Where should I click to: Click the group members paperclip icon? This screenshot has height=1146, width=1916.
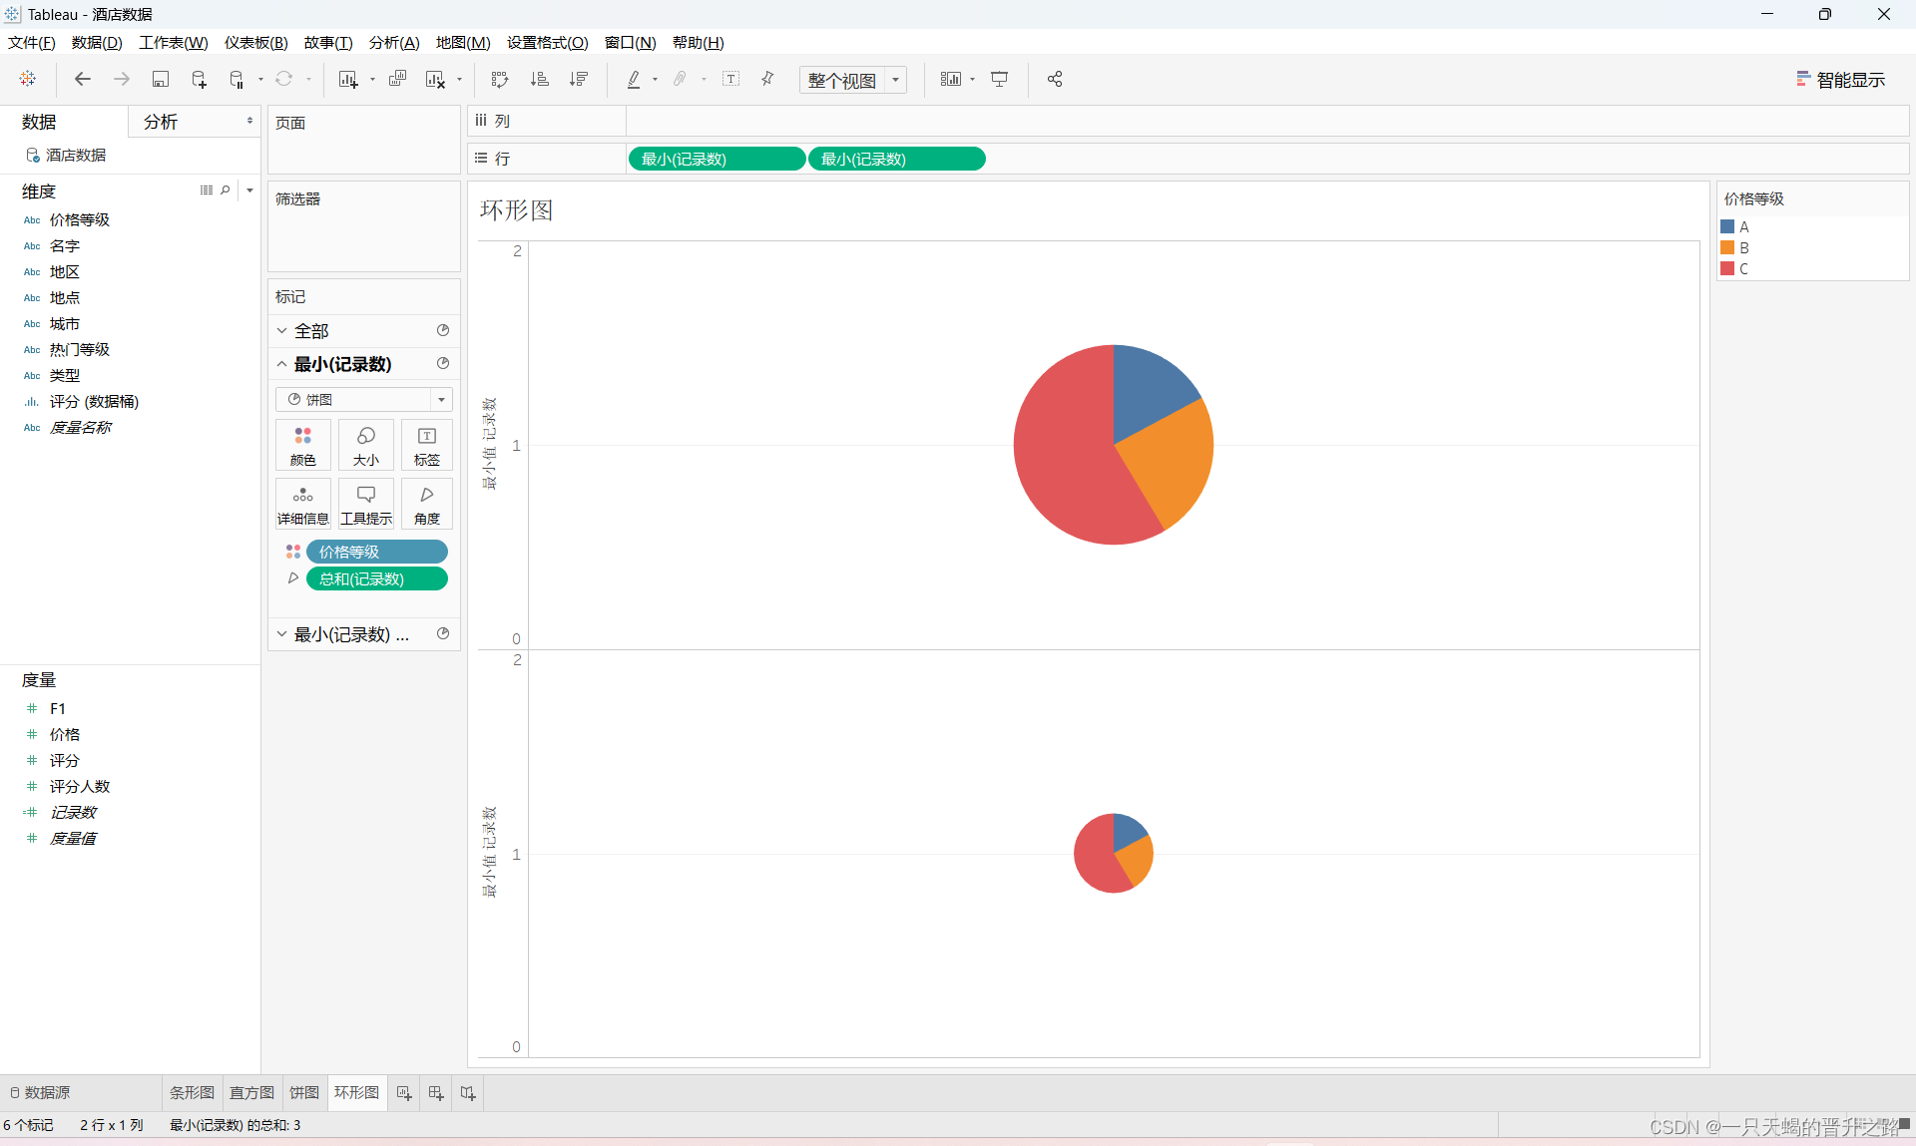[x=681, y=79]
